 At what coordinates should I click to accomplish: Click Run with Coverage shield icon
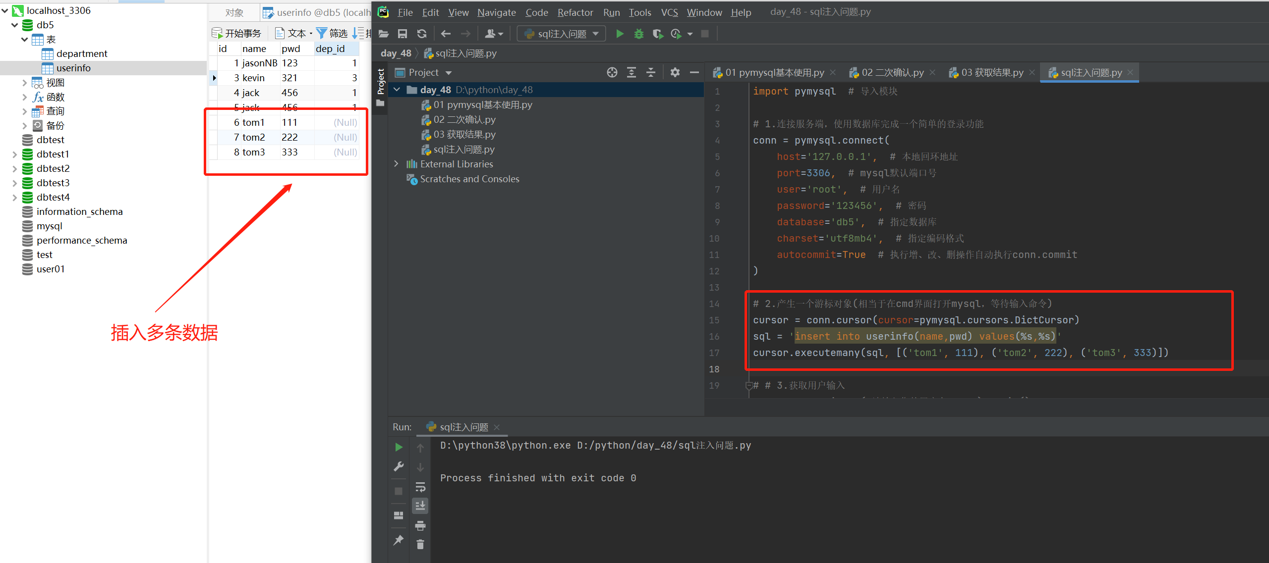(x=657, y=34)
